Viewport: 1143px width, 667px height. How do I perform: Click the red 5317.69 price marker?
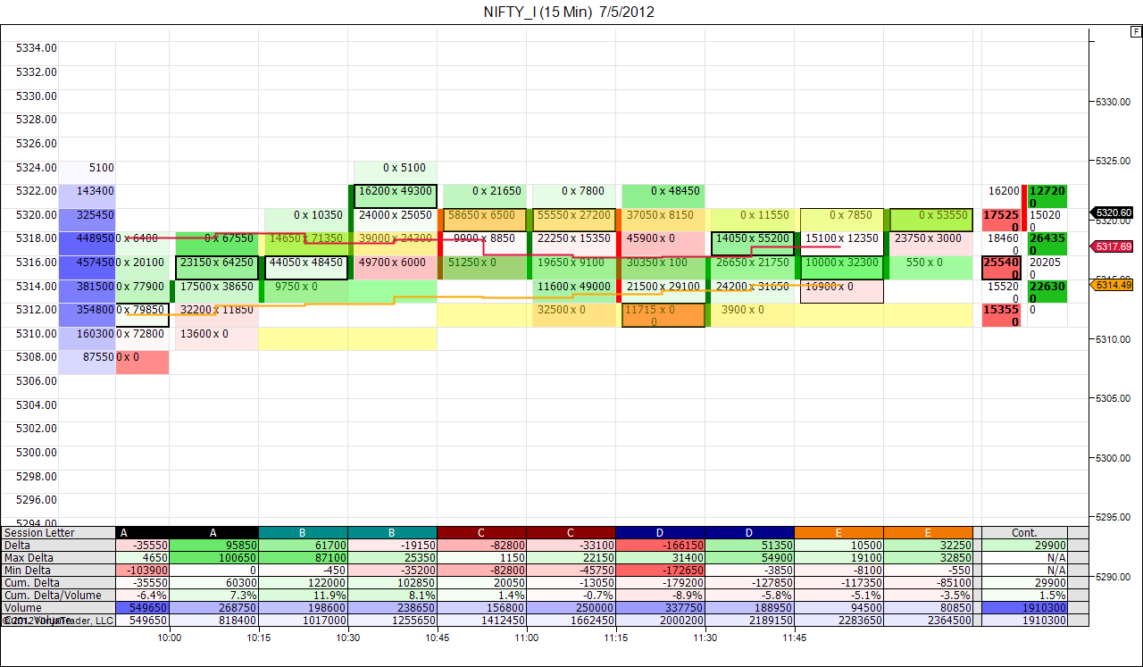click(1112, 246)
